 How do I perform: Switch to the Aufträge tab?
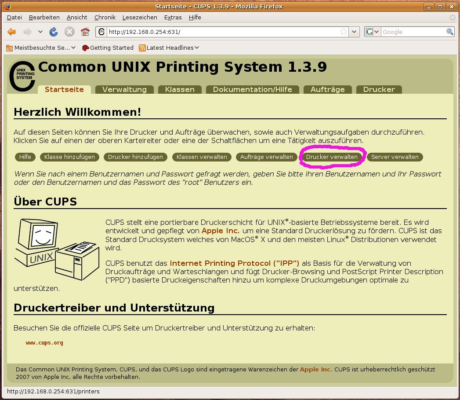tap(327, 89)
